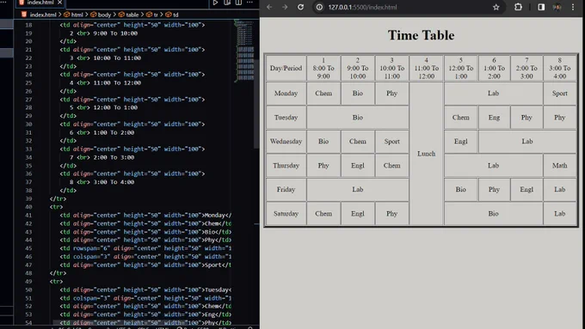Open the browser profile avatar
The image size is (585, 329).
point(557,7)
